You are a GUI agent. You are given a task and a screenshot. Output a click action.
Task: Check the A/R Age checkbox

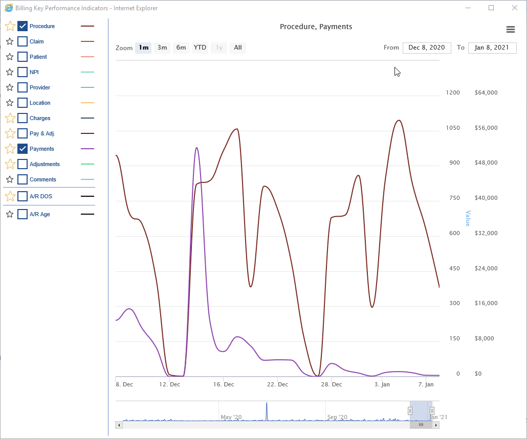(x=23, y=214)
